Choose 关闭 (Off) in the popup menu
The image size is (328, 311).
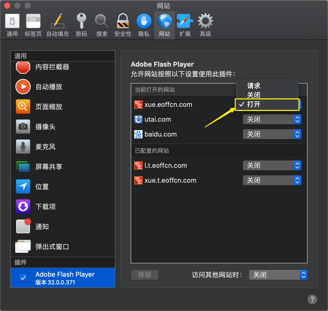tap(254, 95)
